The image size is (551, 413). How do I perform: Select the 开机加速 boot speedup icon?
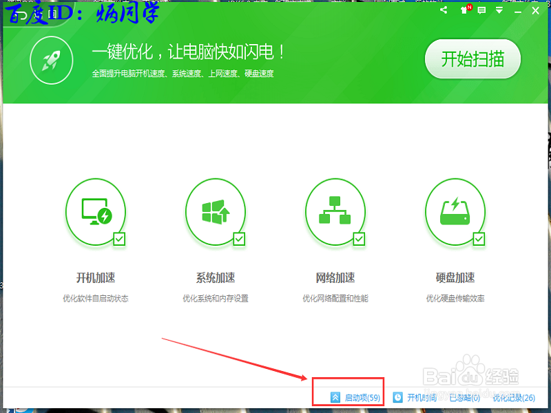click(96, 211)
